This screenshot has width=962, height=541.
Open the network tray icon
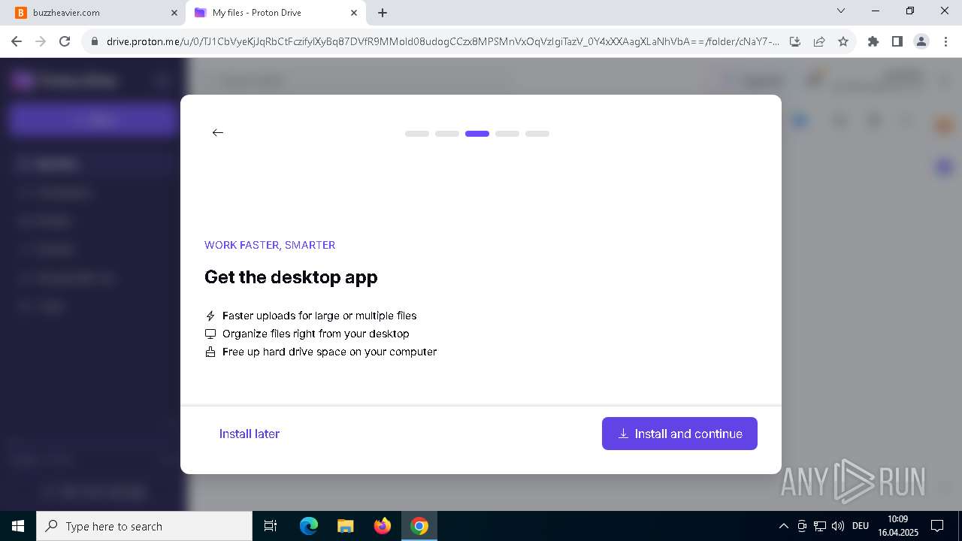click(x=820, y=526)
